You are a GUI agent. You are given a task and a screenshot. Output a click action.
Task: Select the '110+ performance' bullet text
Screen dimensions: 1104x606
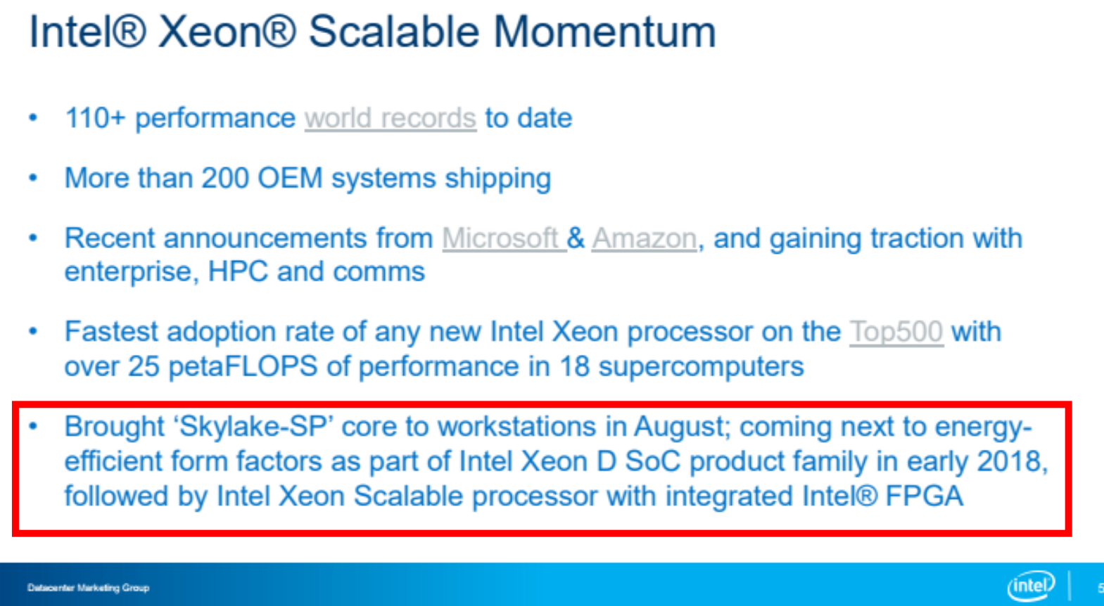[180, 118]
